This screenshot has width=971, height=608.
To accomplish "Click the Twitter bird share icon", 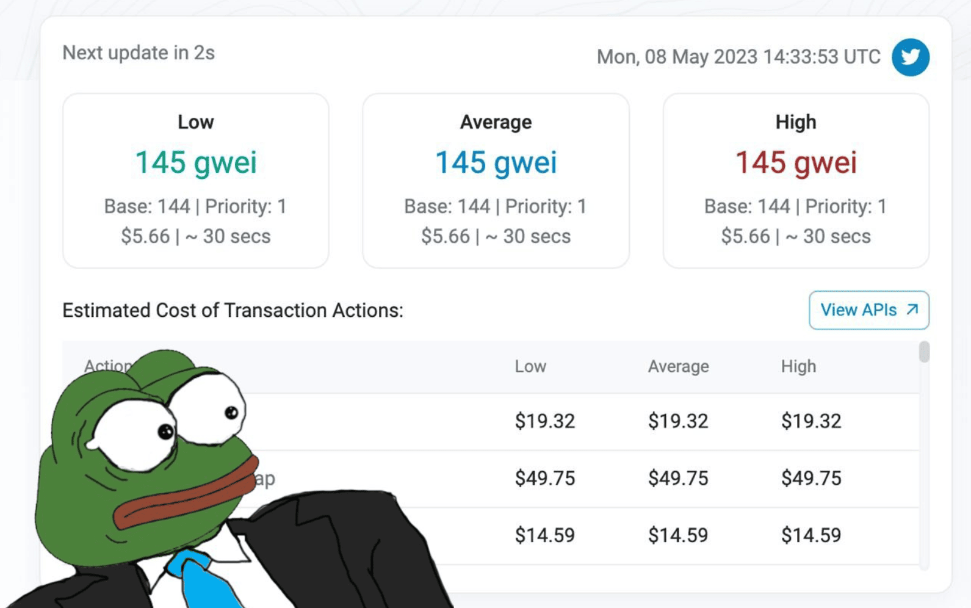I will pos(910,57).
